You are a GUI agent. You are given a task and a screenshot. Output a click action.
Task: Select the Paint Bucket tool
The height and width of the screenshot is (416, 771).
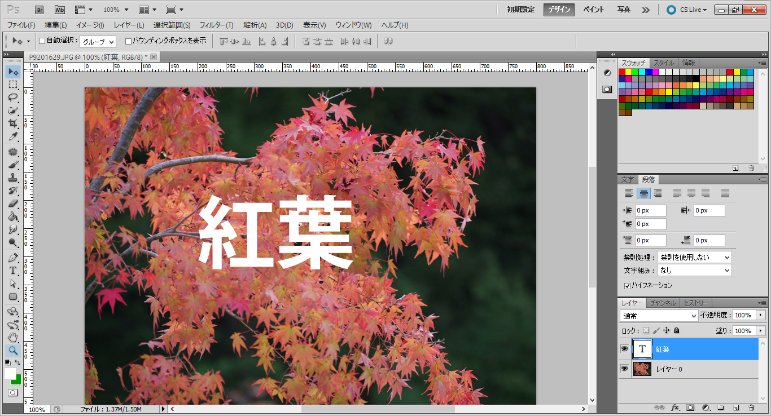pyautogui.click(x=13, y=216)
